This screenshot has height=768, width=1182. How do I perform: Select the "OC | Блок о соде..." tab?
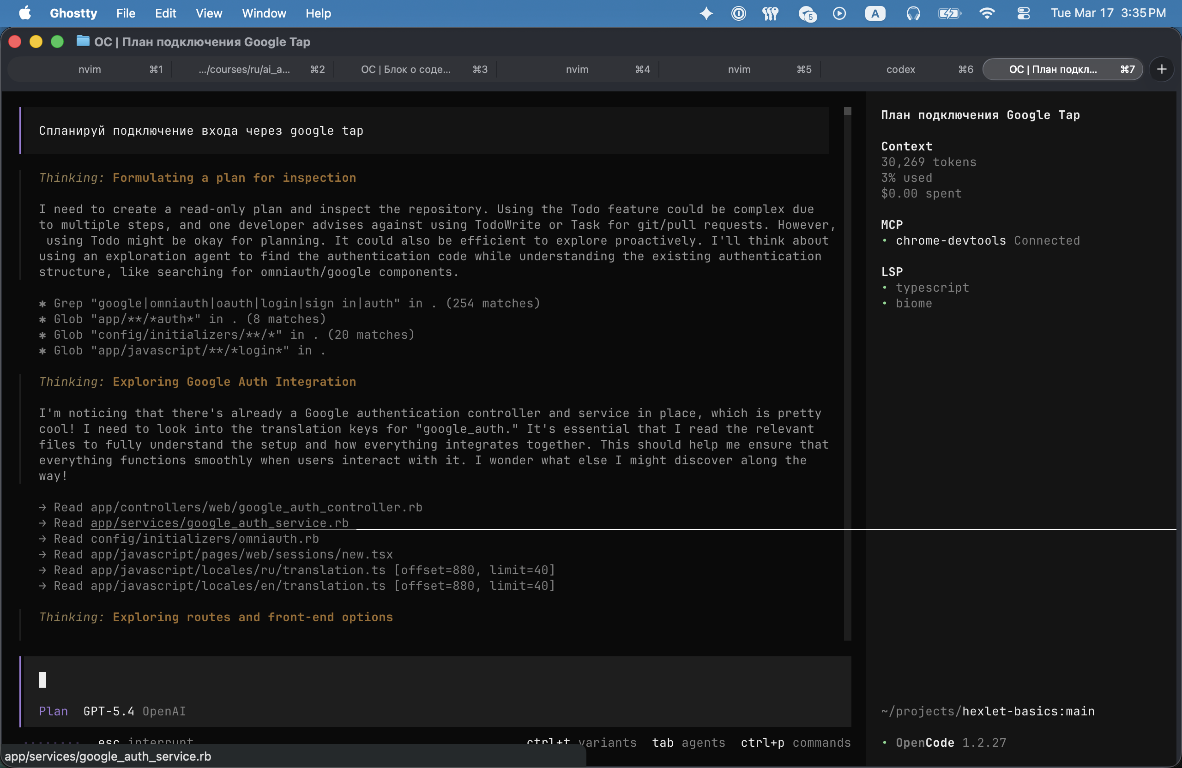click(405, 69)
